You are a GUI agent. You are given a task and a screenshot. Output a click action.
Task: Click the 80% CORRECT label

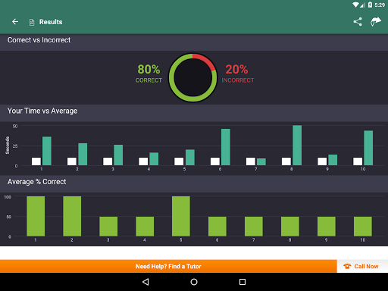(149, 74)
